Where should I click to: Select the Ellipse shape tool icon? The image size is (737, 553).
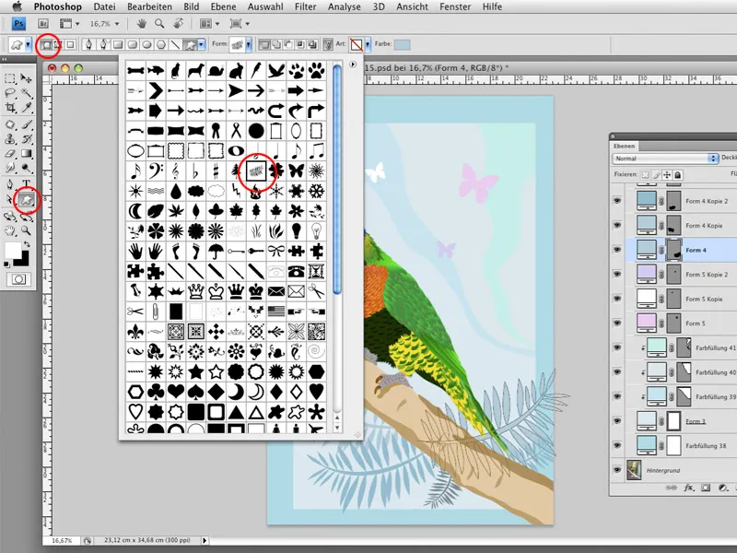146,44
